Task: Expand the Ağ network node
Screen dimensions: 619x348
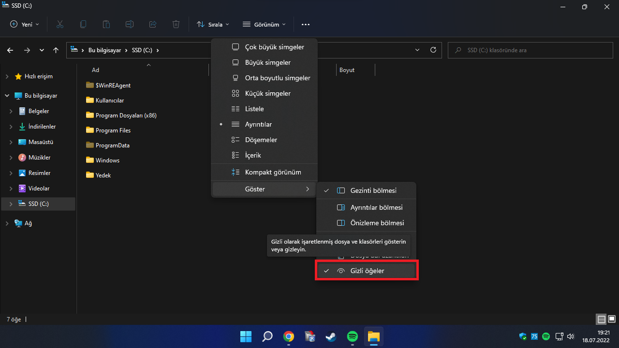Action: [7, 223]
